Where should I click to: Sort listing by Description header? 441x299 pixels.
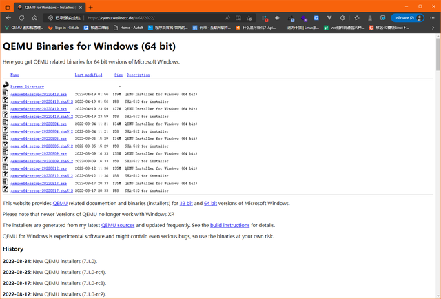[138, 75]
